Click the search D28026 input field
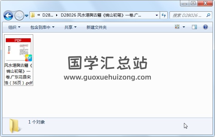The height and width of the screenshot is (137, 215). pos(189,15)
